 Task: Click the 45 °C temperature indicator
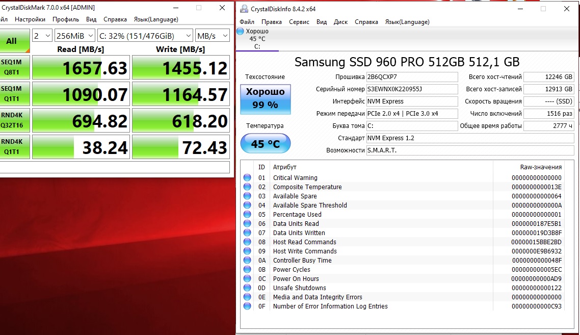[x=265, y=144]
